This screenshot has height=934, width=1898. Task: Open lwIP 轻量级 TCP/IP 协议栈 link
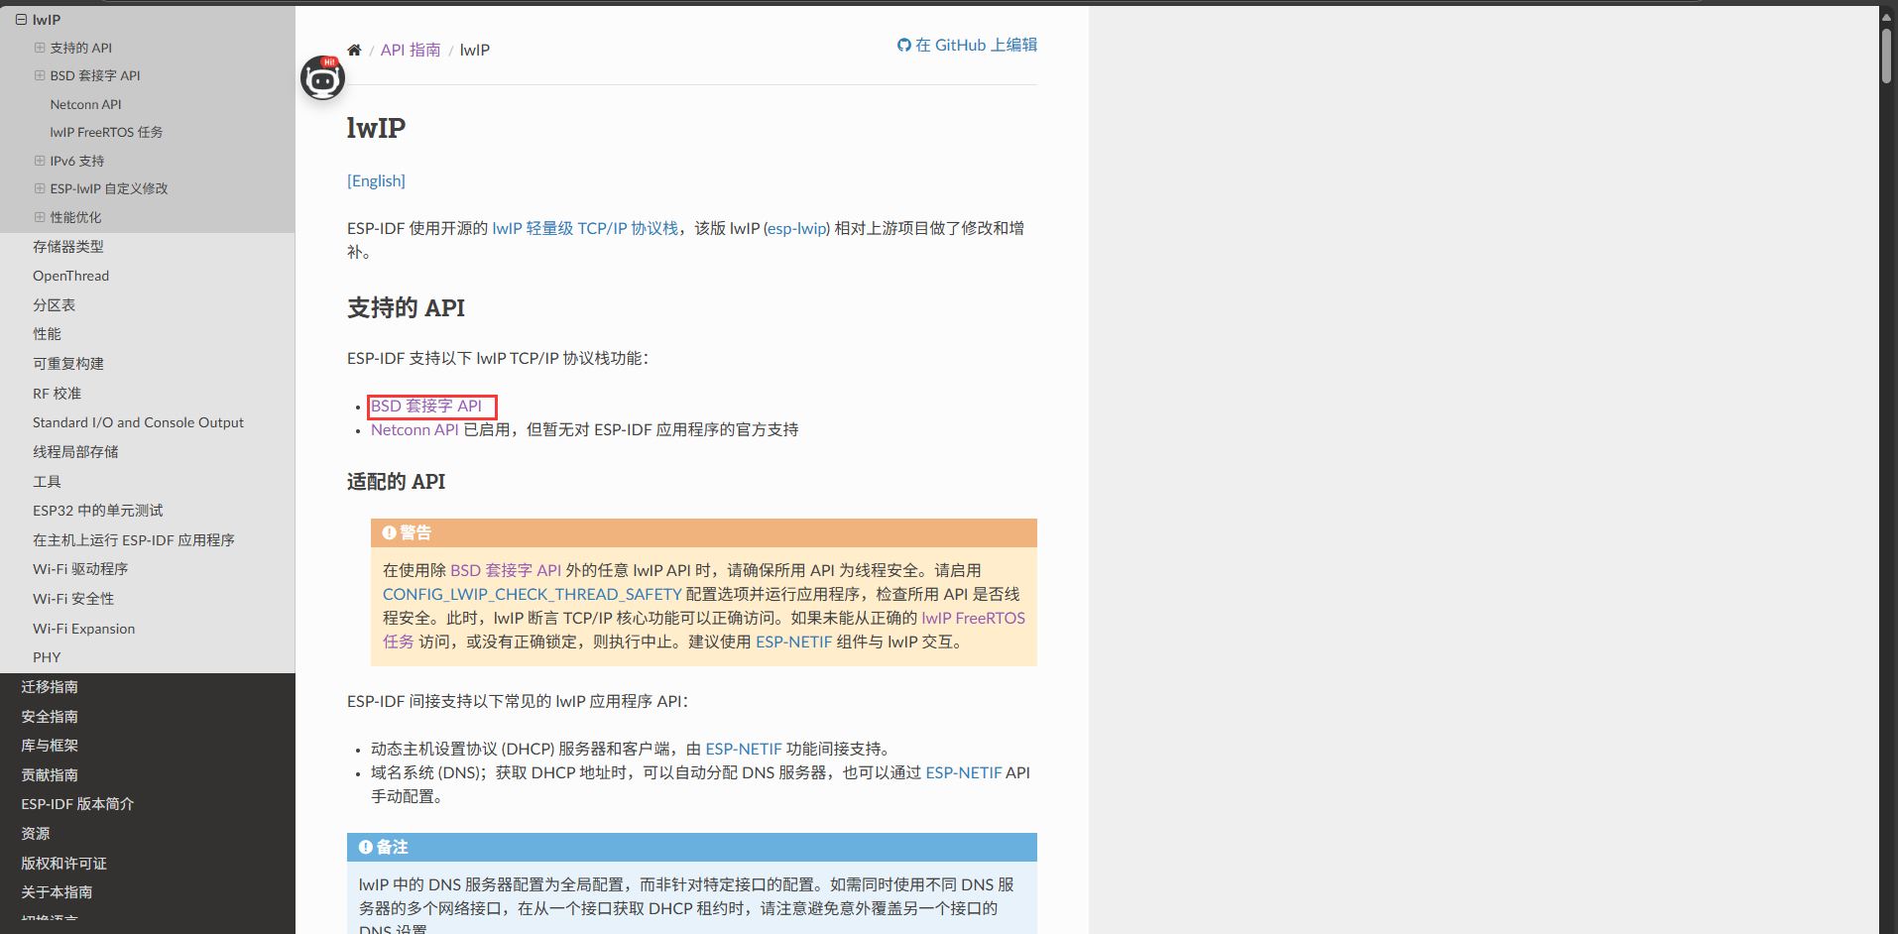(x=585, y=228)
